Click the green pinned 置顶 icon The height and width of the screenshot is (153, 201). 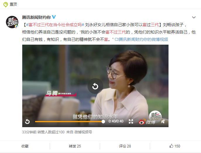point(6,4)
